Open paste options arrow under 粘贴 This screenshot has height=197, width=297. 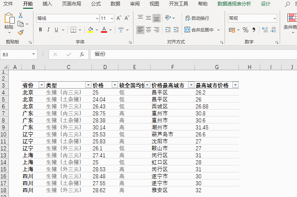tap(9, 33)
